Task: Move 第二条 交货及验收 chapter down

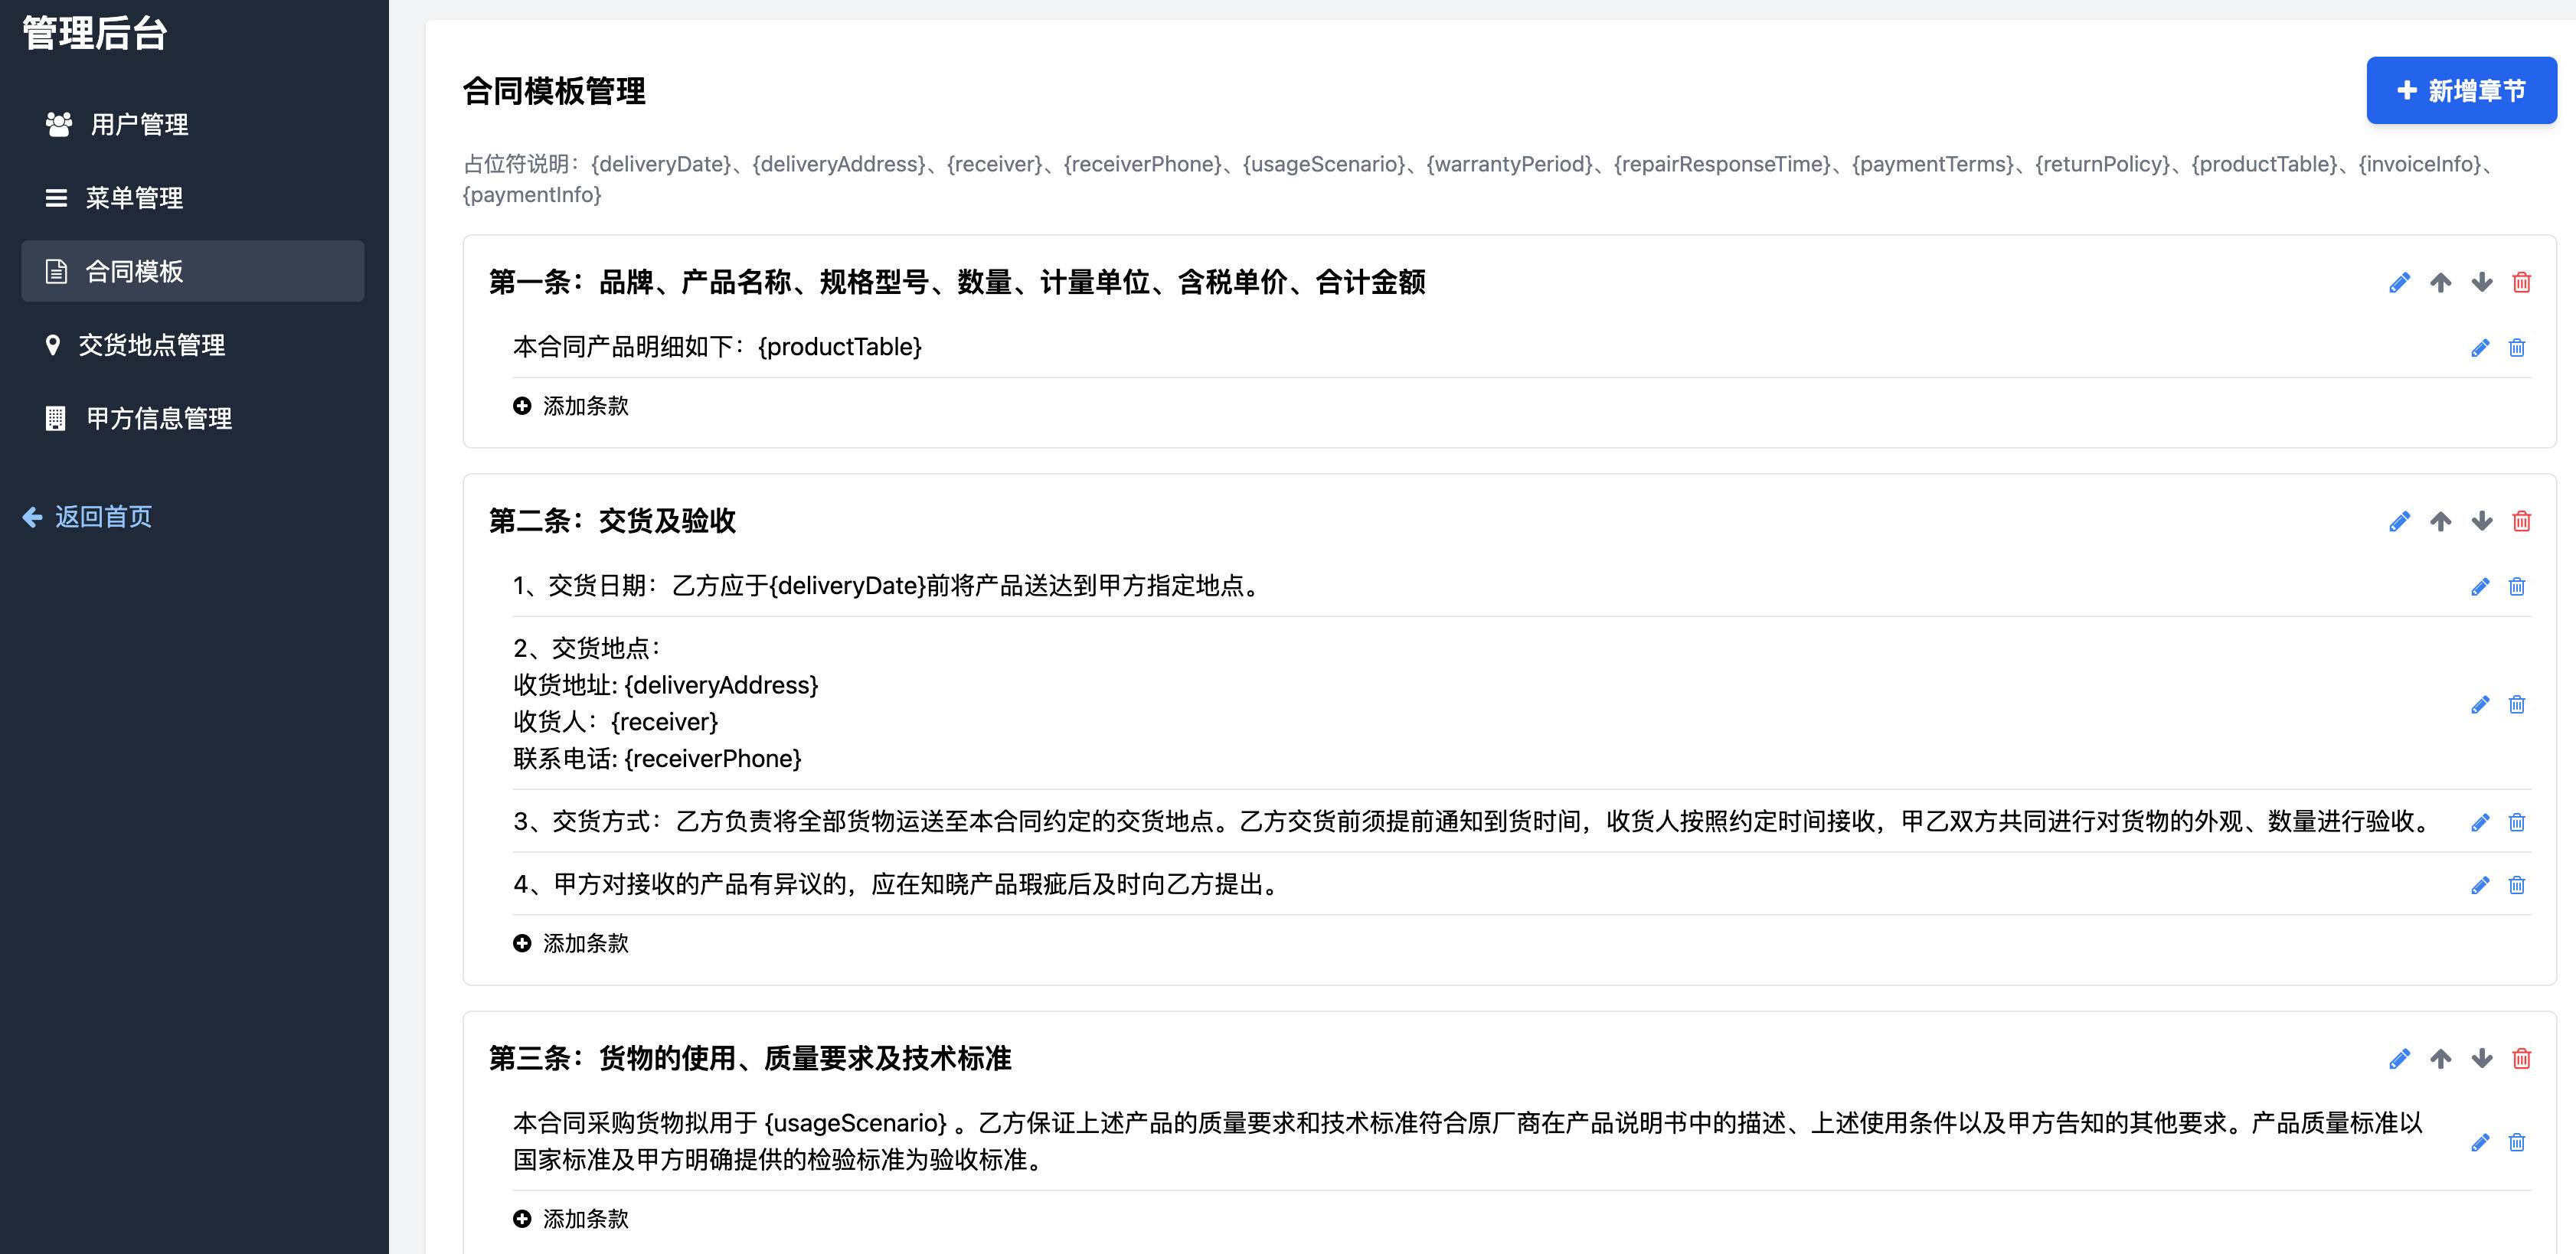Action: (2482, 522)
